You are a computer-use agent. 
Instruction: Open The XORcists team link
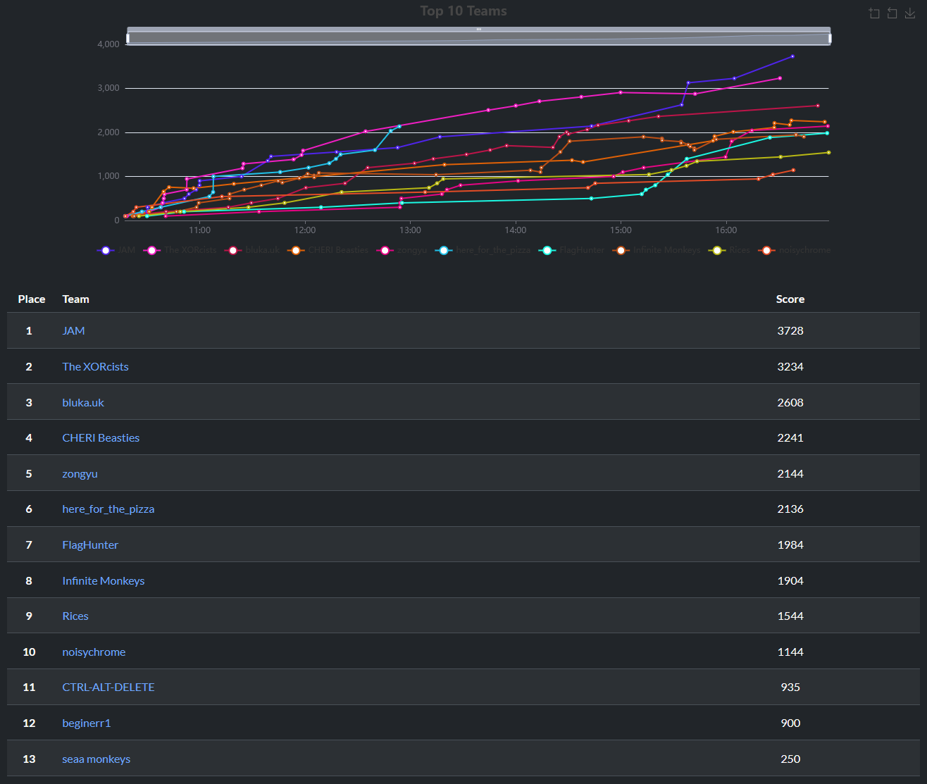[x=95, y=366]
